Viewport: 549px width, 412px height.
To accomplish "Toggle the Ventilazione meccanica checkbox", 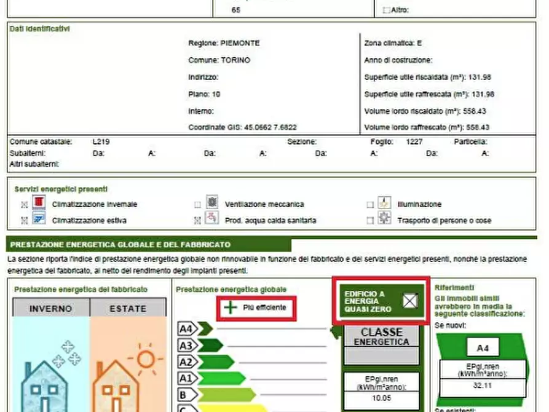I will [x=197, y=205].
